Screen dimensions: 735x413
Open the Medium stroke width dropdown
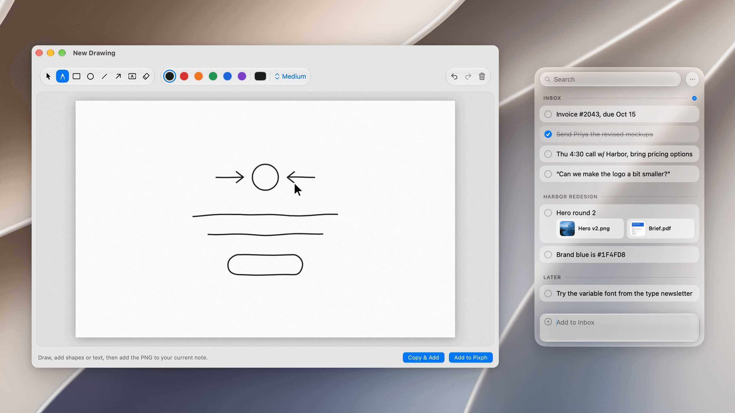[x=290, y=76]
